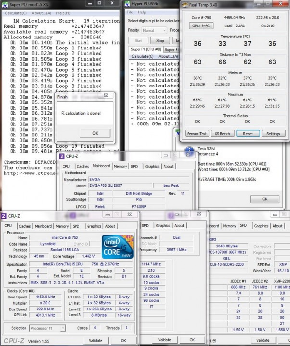Image resolution: width=290 pixels, height=346 pixels.
Task: Select the SPD tab in the processor CPU-Z window
Action: [x=76, y=226]
